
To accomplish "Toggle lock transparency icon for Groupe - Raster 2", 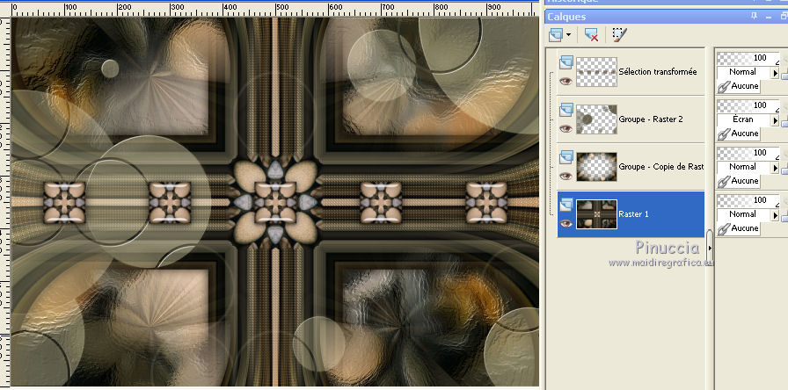I will [784, 120].
